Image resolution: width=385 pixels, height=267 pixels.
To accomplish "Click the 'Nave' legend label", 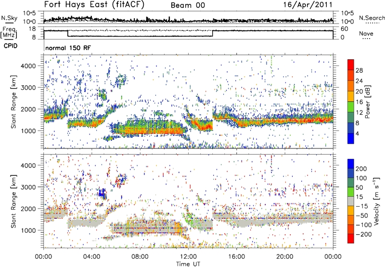I will tap(366, 33).
